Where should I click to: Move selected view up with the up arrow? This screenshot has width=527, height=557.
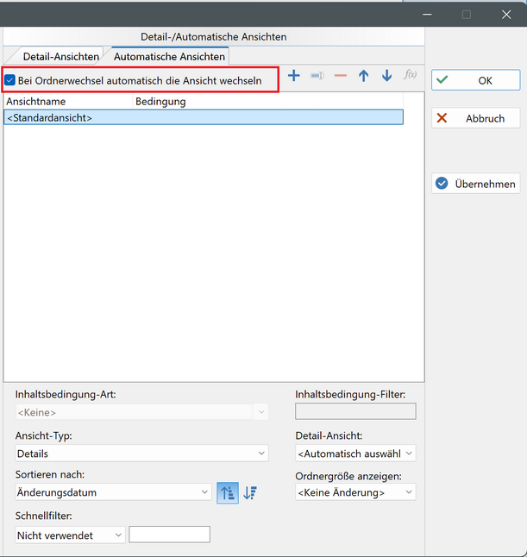[x=363, y=76]
